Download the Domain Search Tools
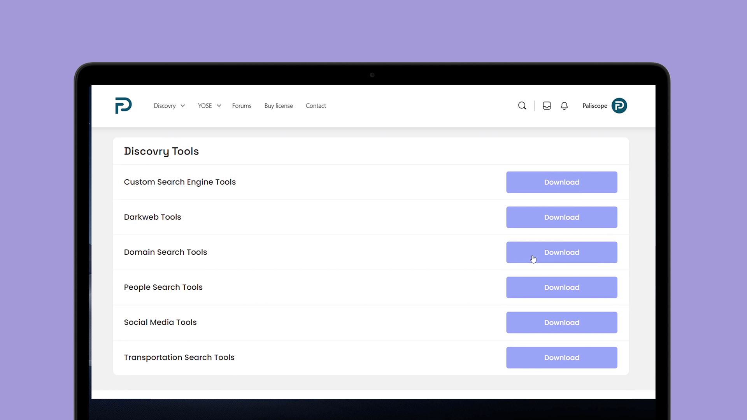Viewport: 747px width, 420px height. 561,252
